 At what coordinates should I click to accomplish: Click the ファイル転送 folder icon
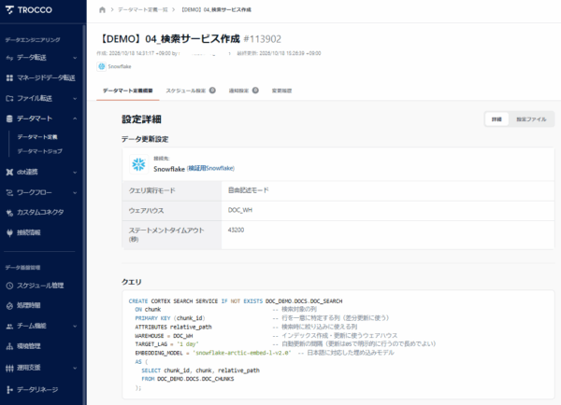click(9, 98)
